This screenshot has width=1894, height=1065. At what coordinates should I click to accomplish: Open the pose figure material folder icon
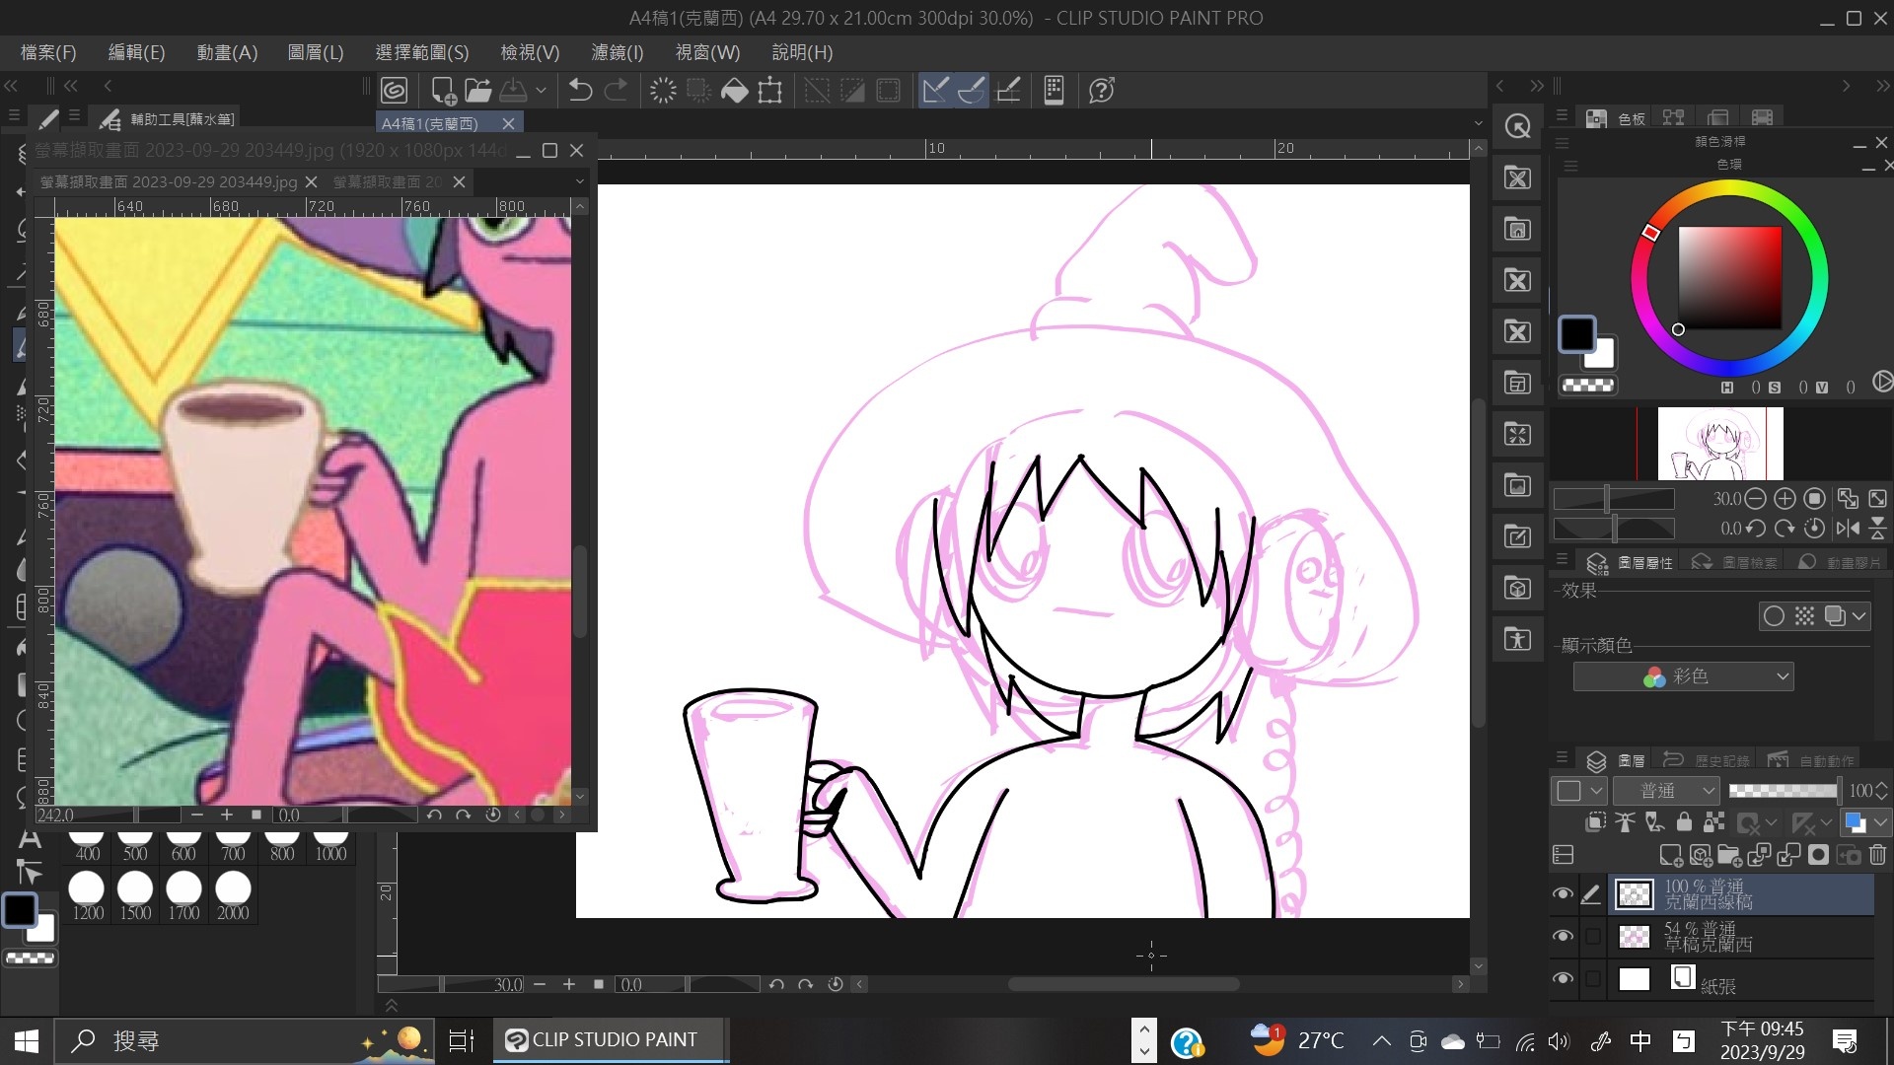click(x=1517, y=639)
